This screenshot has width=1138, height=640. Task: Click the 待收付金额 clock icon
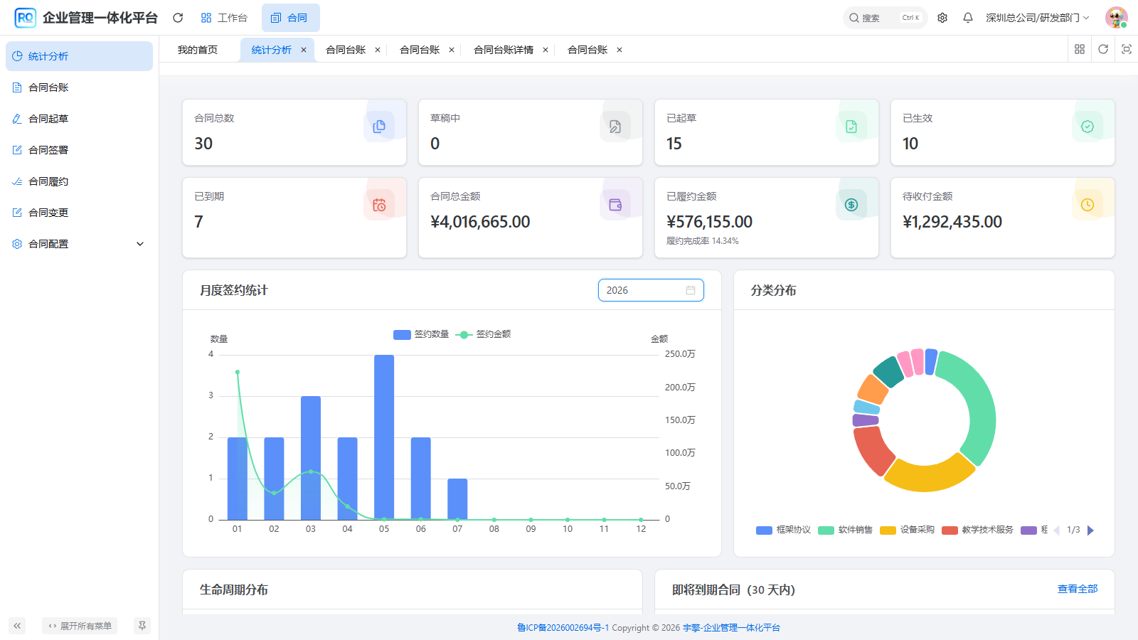tap(1088, 205)
